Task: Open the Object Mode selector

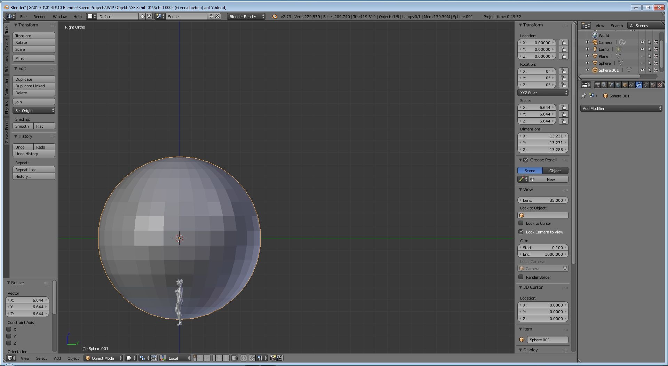Action: coord(103,358)
